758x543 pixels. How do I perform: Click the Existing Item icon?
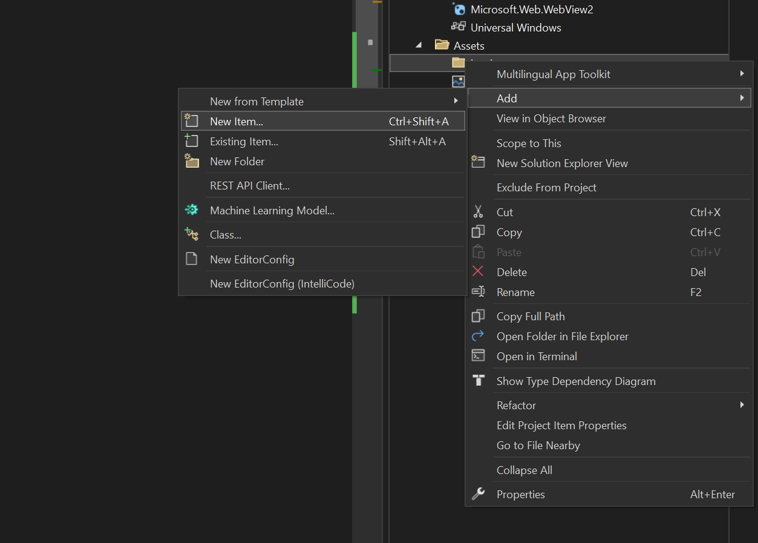(x=191, y=141)
